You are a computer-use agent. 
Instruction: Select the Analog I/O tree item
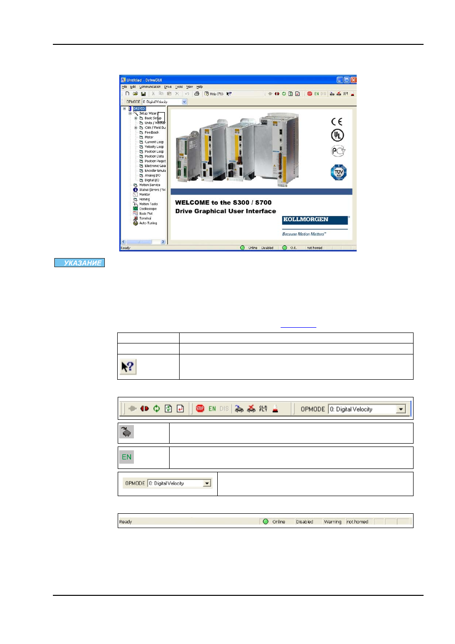[x=152, y=176]
